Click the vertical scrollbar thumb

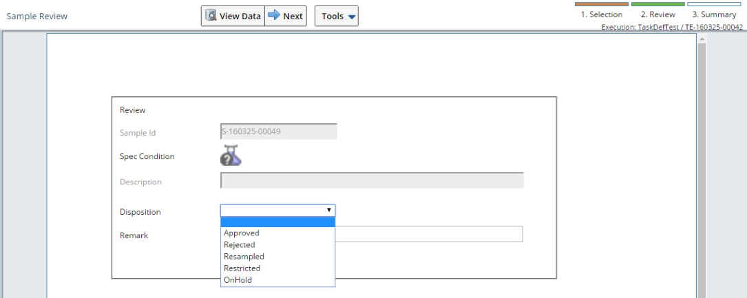coord(702,171)
